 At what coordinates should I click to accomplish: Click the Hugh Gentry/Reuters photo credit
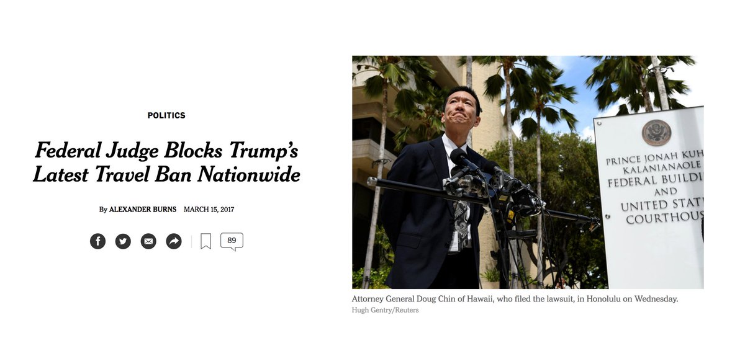385,310
